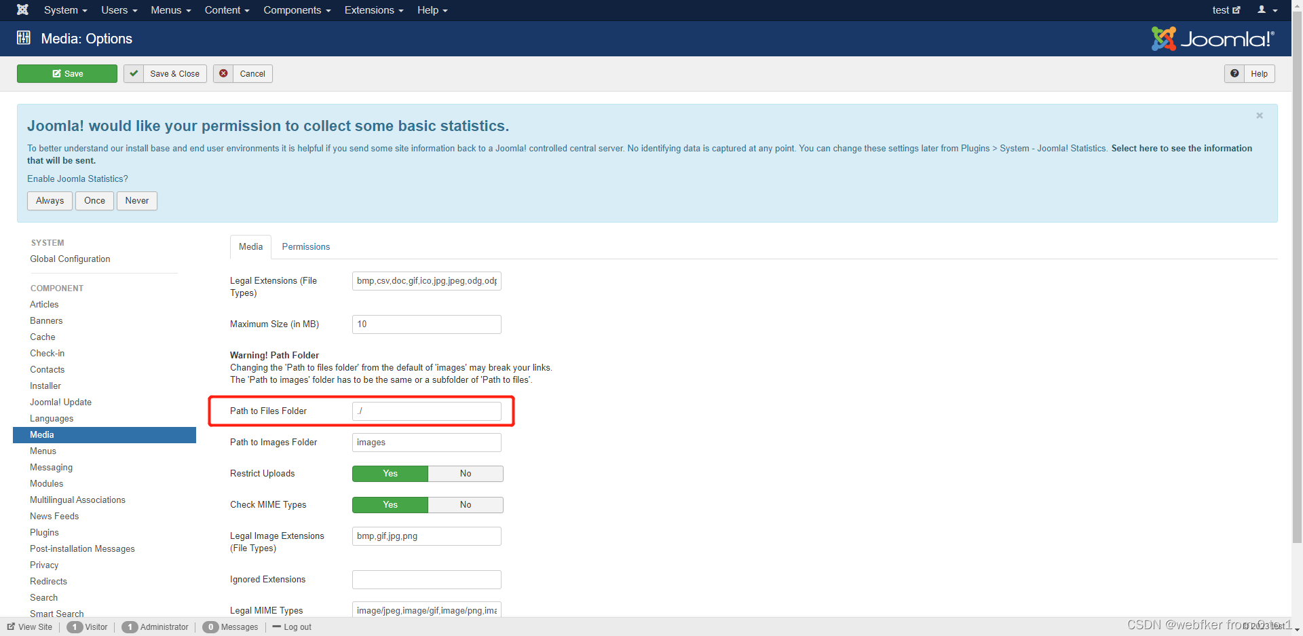
Task: Click the Administrator count badge
Action: point(130,627)
